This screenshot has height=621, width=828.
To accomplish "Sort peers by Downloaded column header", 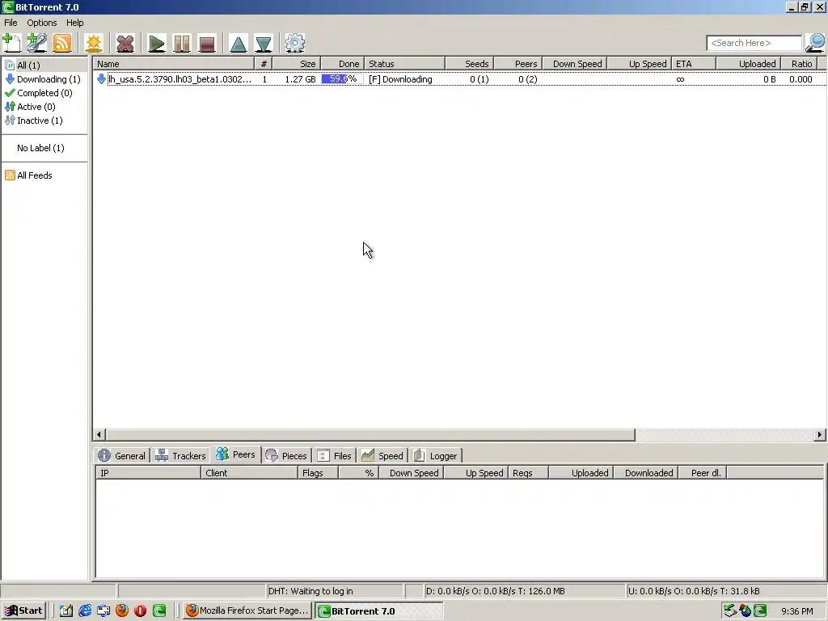I will tap(646, 472).
